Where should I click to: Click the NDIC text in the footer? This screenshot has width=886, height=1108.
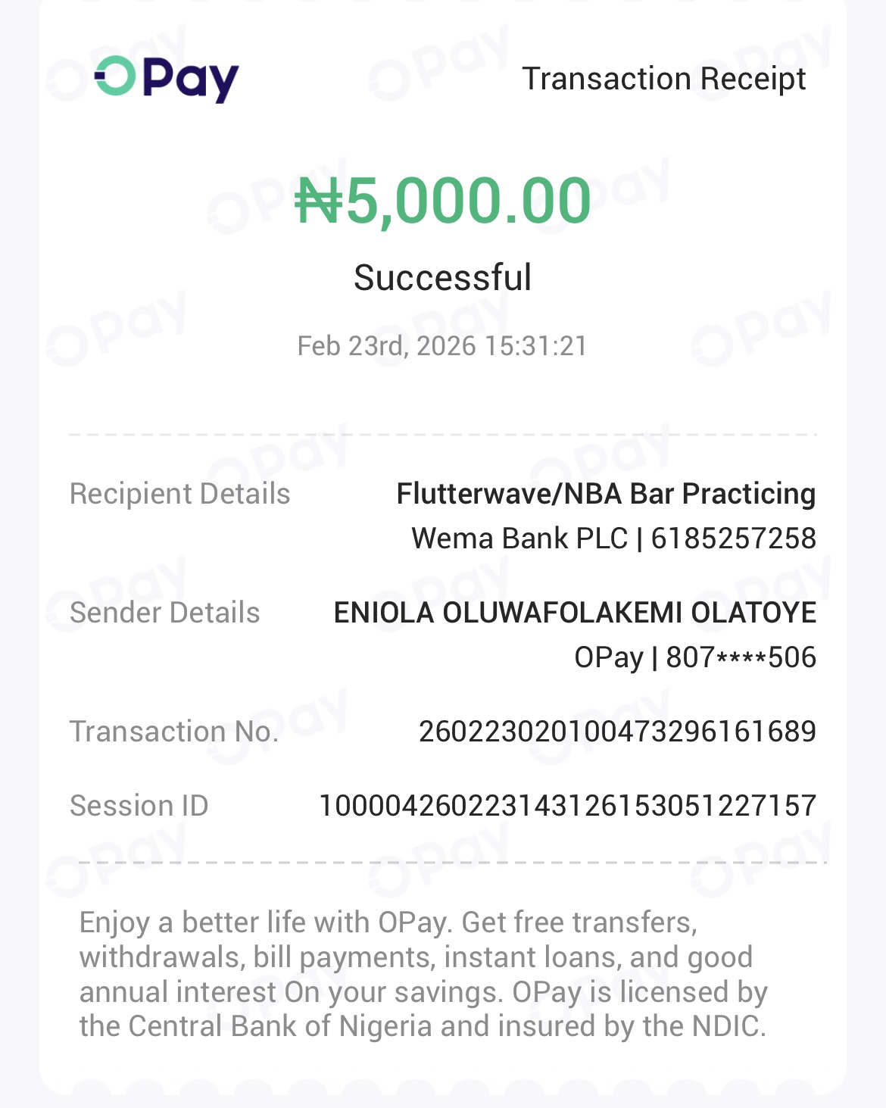(x=725, y=1026)
